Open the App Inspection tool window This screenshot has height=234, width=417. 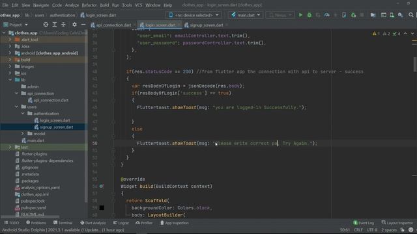click(175, 223)
